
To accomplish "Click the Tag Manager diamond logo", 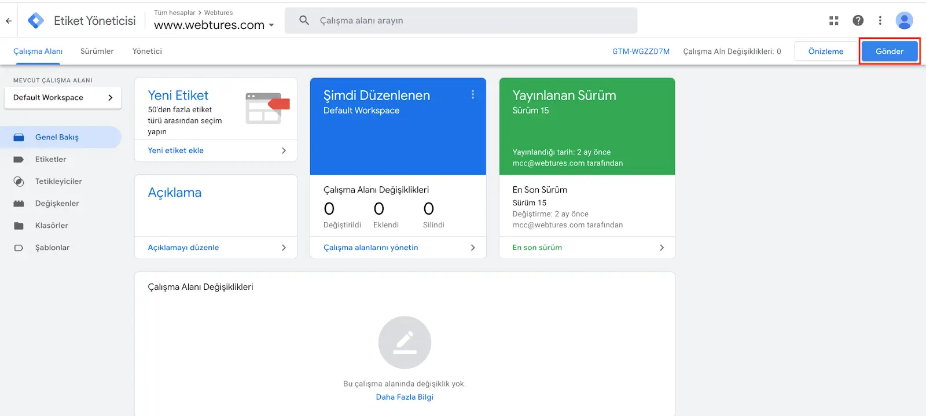I will pos(36,21).
